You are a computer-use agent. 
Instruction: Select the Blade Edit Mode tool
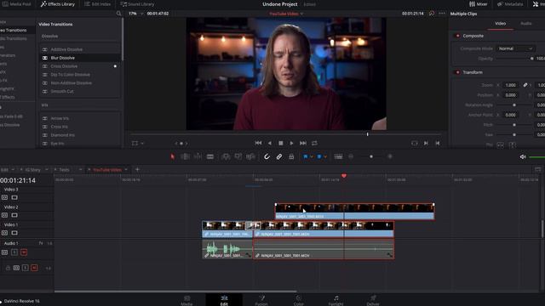click(x=210, y=156)
